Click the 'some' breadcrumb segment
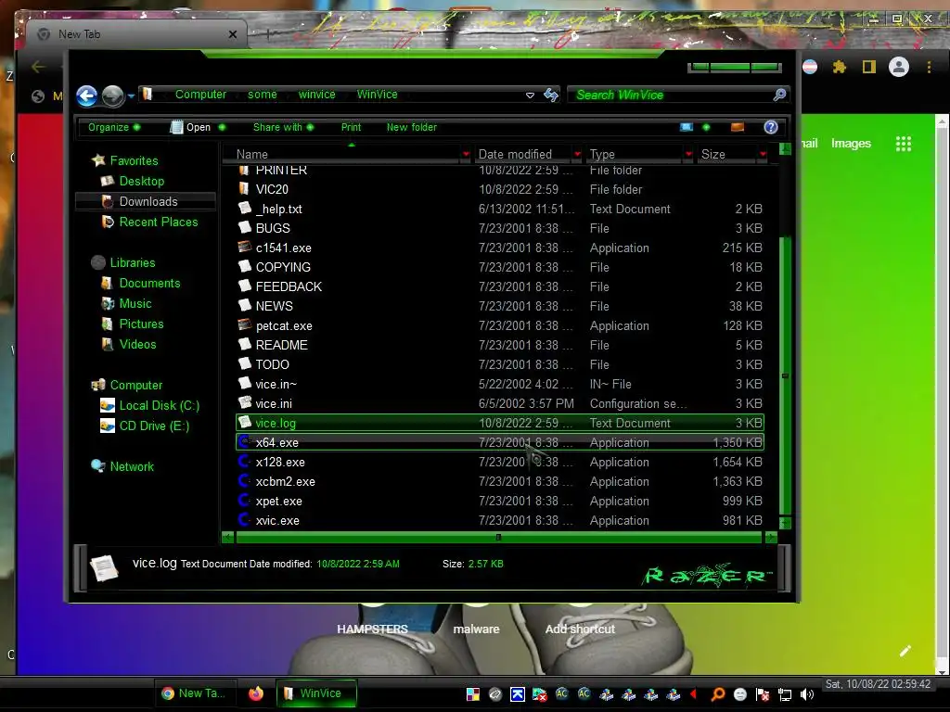The width and height of the screenshot is (950, 712). [x=262, y=95]
